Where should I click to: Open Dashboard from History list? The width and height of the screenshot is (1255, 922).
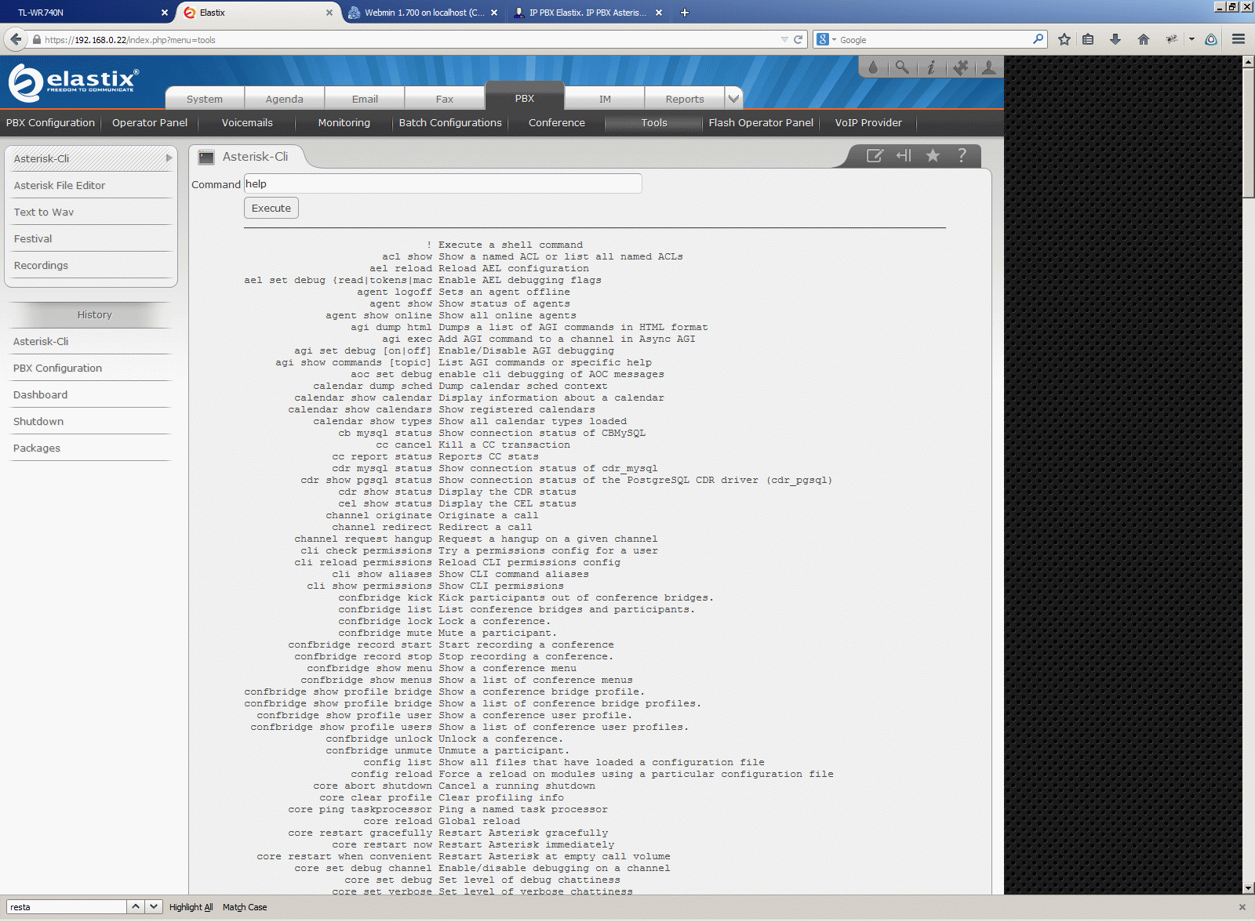point(41,394)
